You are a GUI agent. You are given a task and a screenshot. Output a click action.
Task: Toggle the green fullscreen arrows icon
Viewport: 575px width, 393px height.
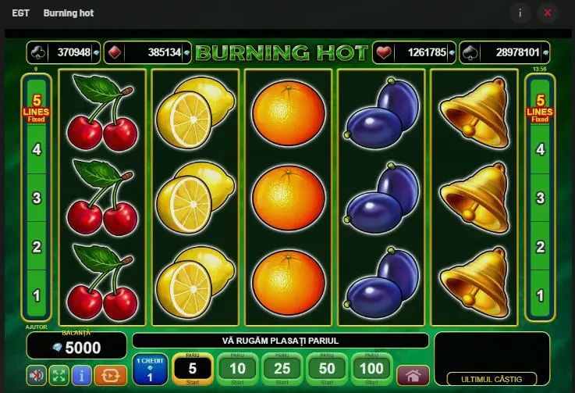pos(59,375)
